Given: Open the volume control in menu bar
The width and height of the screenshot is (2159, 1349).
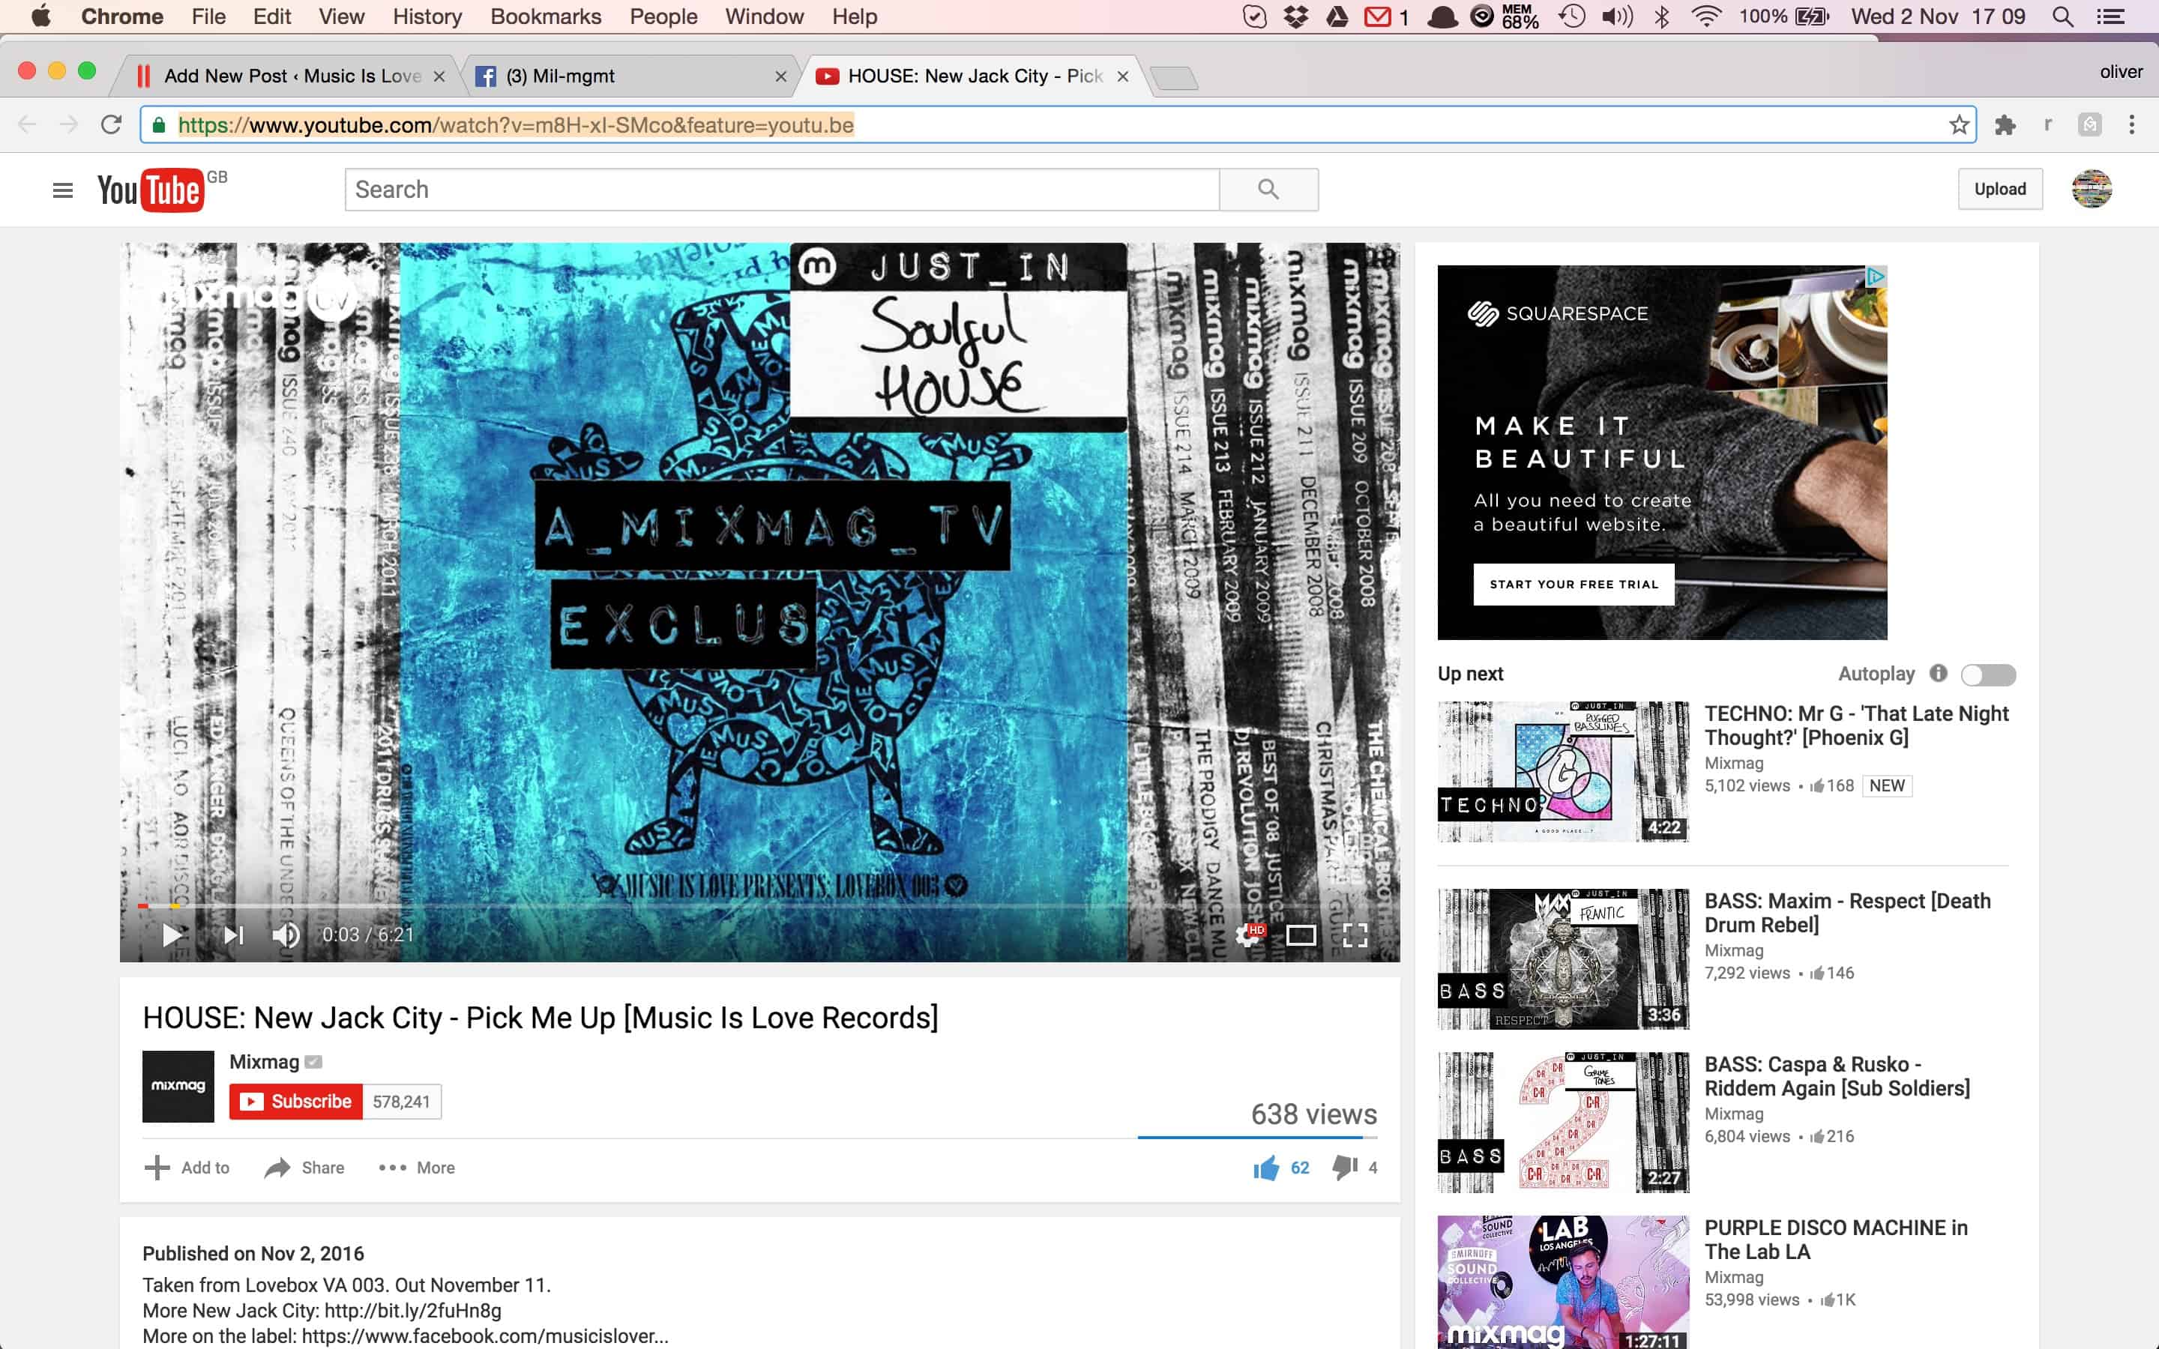Looking at the screenshot, I should pyautogui.click(x=1618, y=16).
